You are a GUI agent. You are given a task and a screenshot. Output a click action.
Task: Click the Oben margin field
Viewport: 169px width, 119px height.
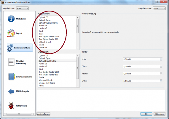click(x=141, y=66)
